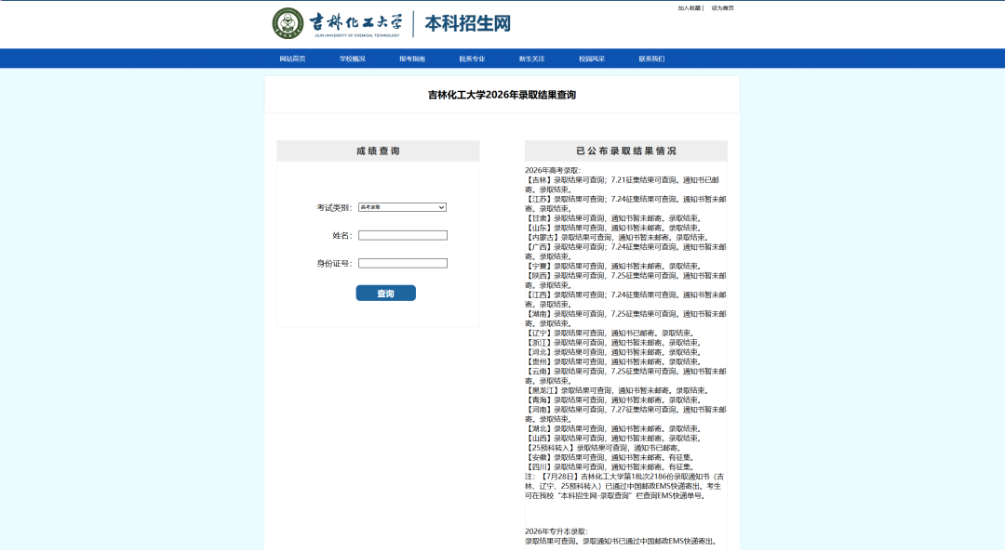Click the 加入收藏 link
Viewport: 1005px width, 550px height.
(689, 8)
